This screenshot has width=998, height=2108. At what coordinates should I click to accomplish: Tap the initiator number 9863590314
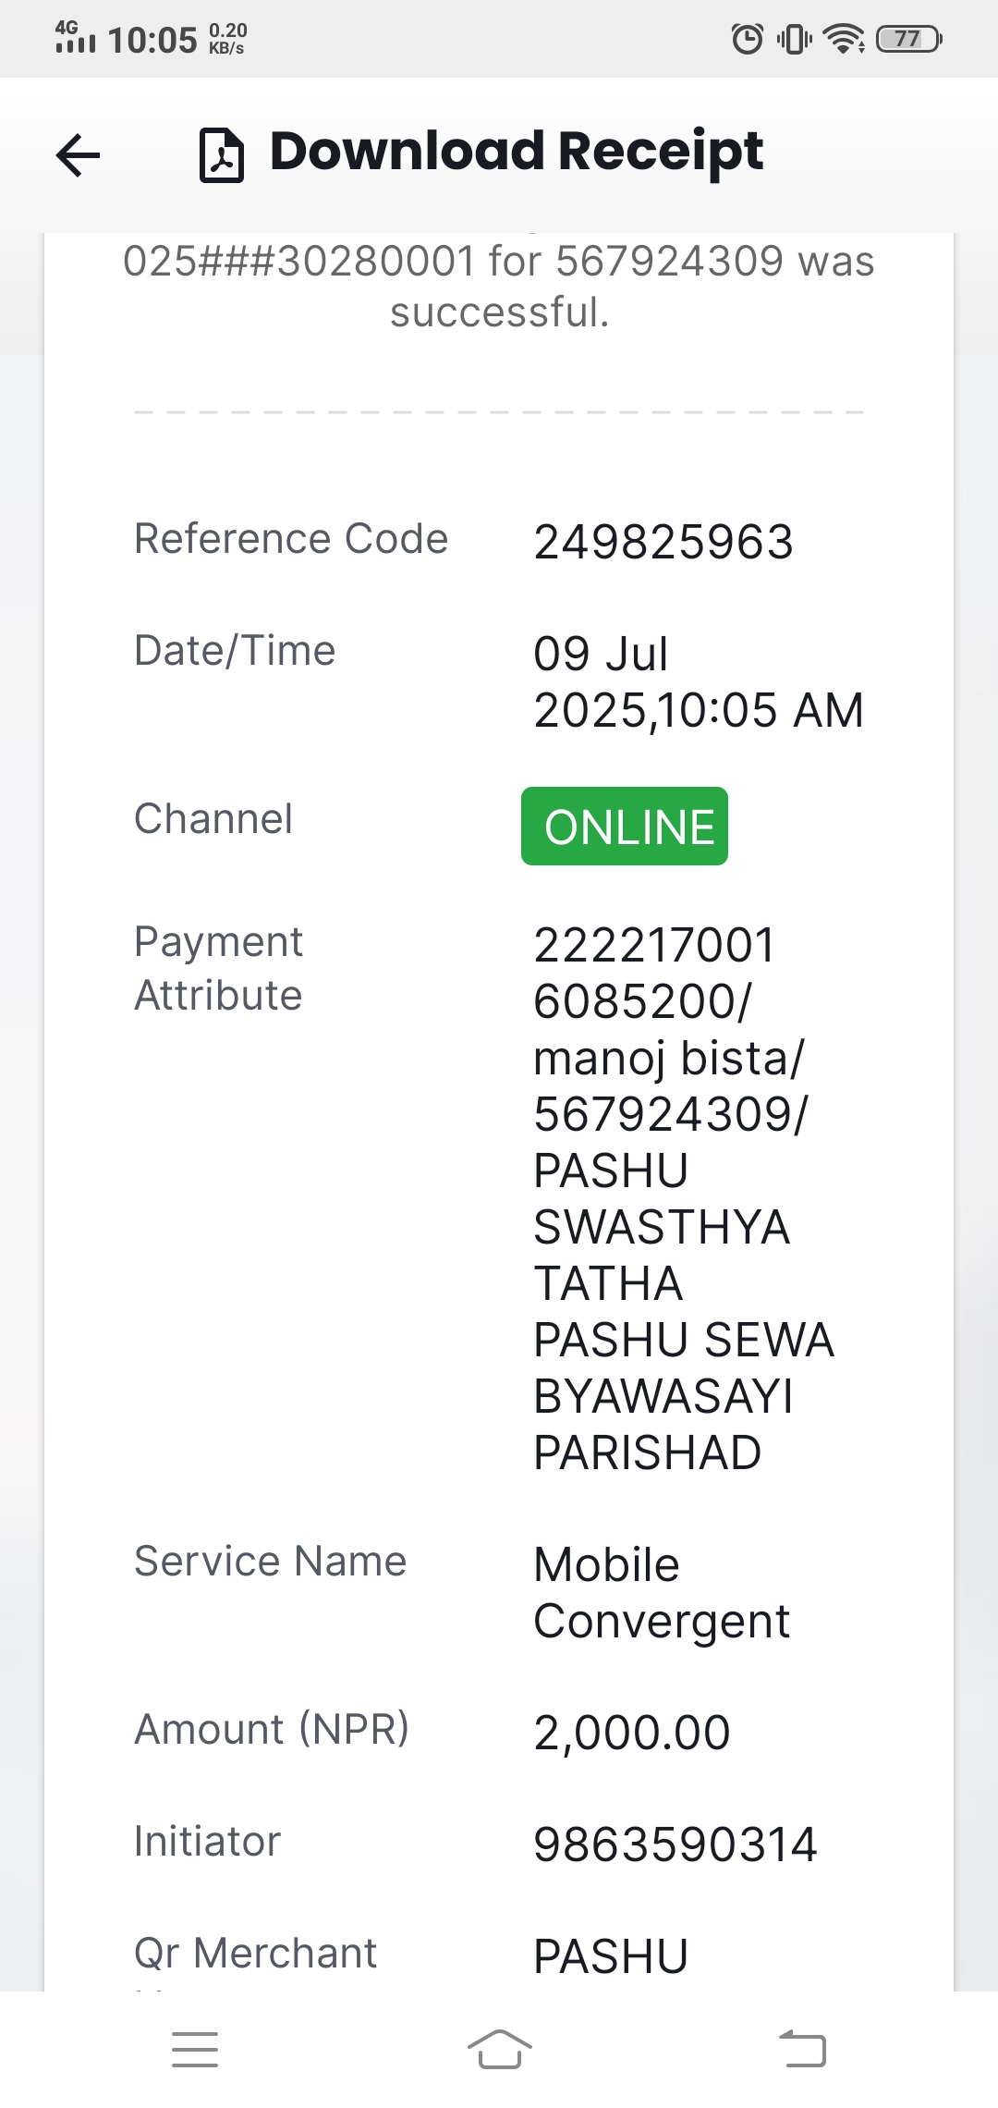(x=675, y=1844)
